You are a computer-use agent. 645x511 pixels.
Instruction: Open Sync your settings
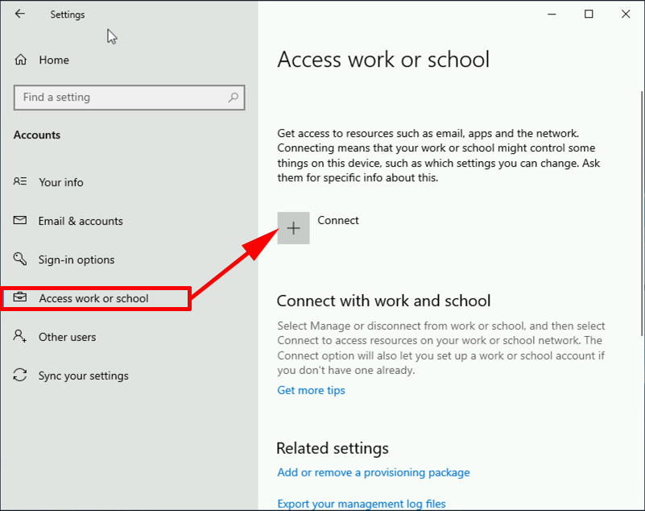(84, 376)
